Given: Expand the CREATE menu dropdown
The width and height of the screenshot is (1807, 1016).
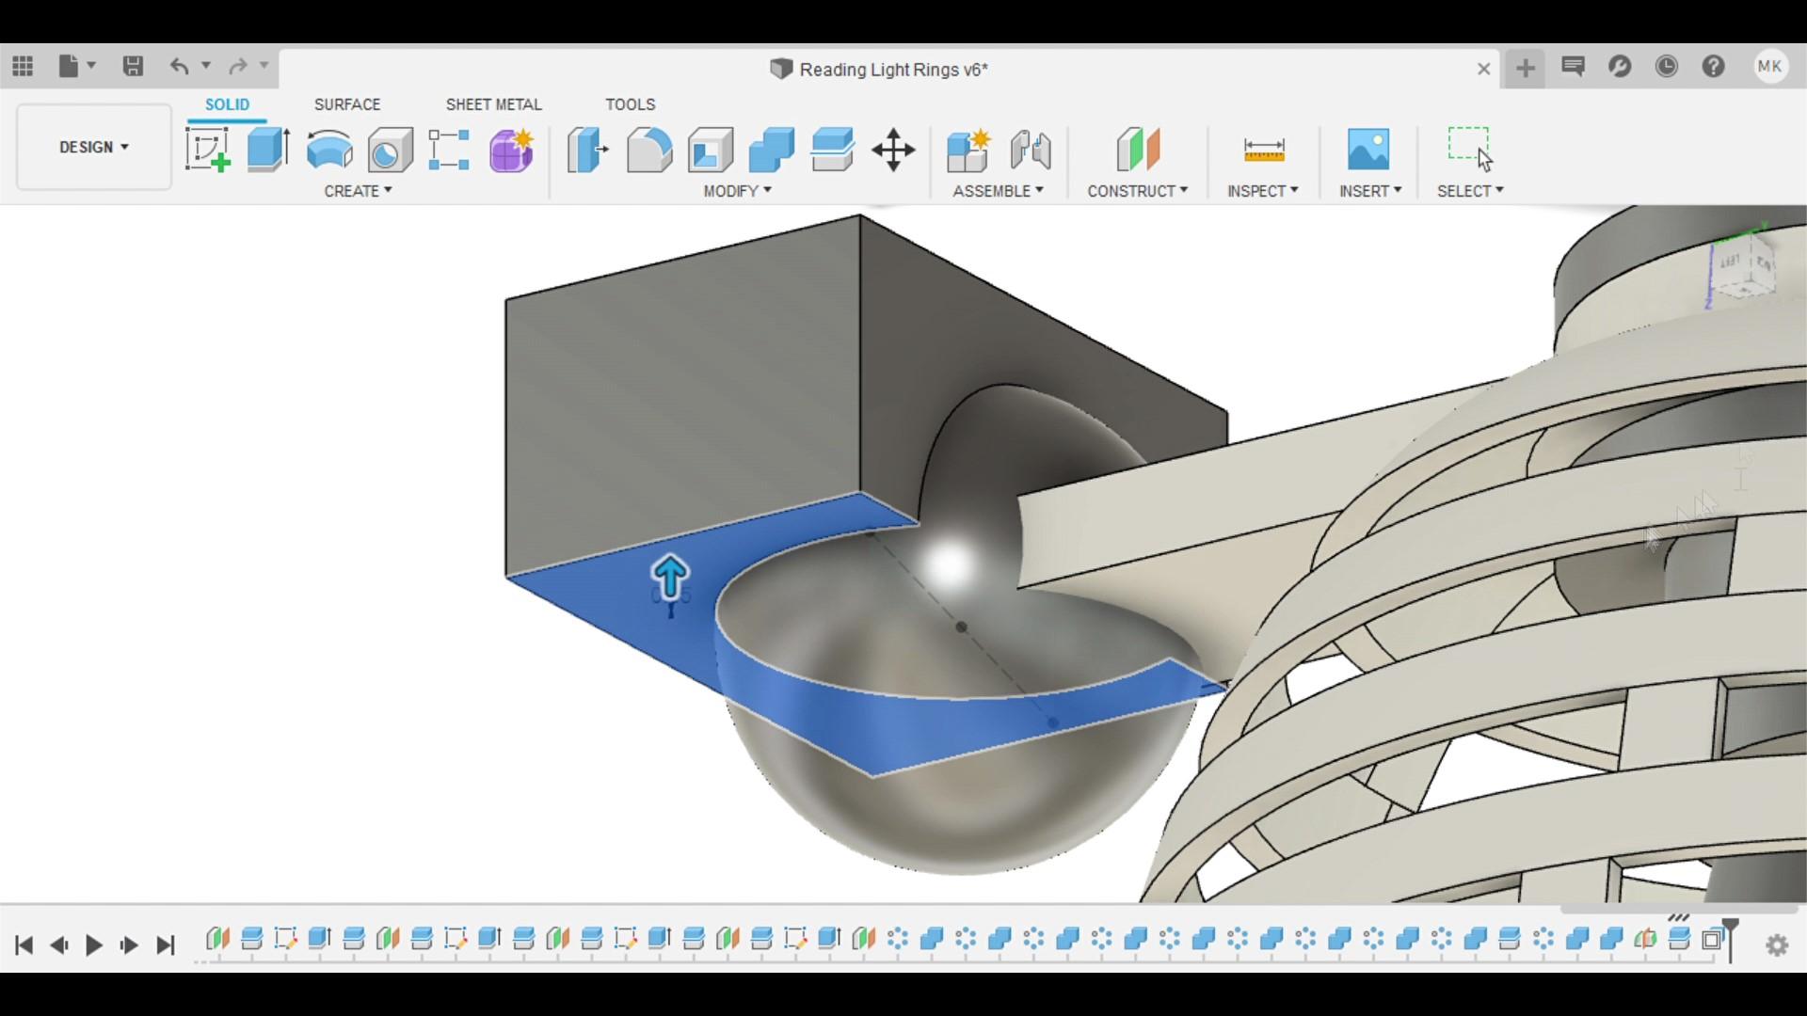Looking at the screenshot, I should click(x=358, y=191).
